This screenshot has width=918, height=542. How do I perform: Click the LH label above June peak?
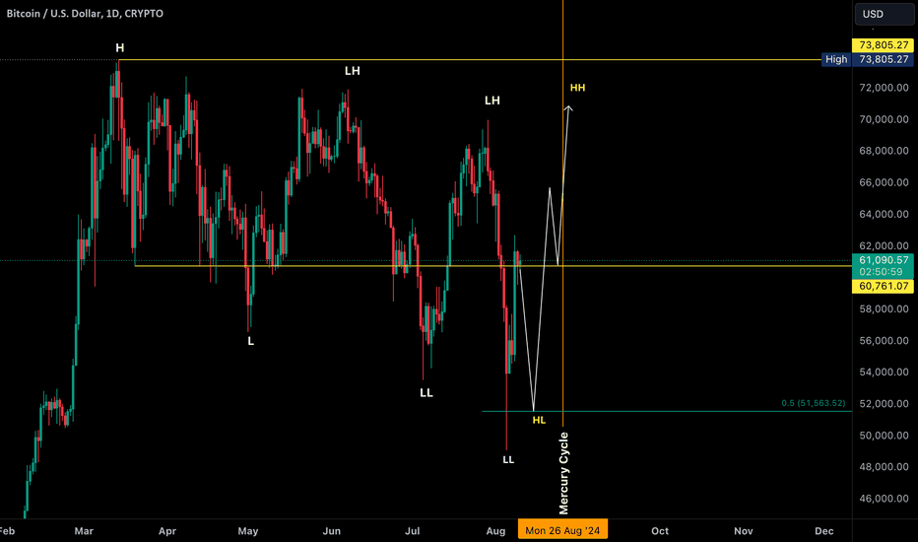coord(353,71)
